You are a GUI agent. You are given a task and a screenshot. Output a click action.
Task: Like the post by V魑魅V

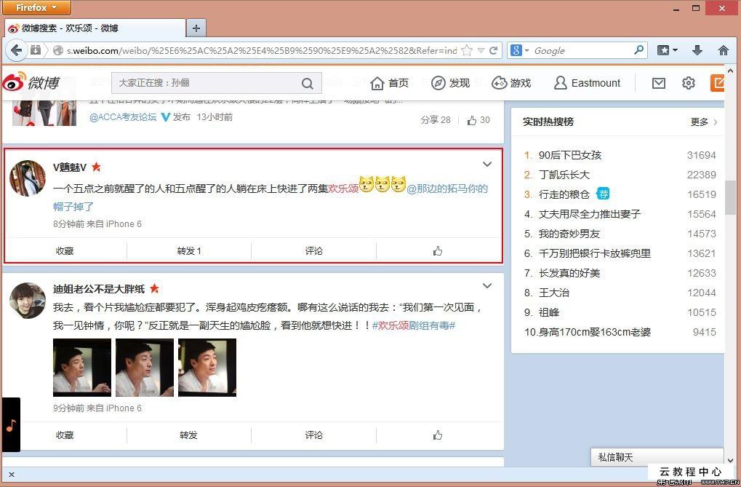tap(438, 251)
